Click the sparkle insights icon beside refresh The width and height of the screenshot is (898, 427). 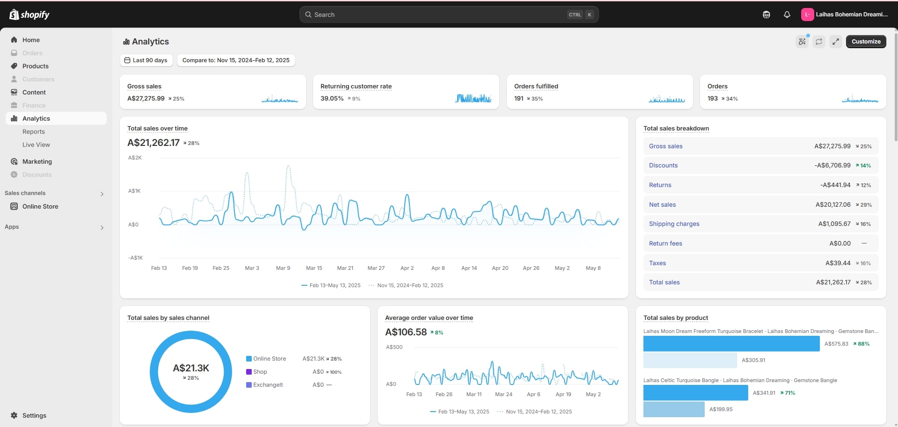[802, 42]
